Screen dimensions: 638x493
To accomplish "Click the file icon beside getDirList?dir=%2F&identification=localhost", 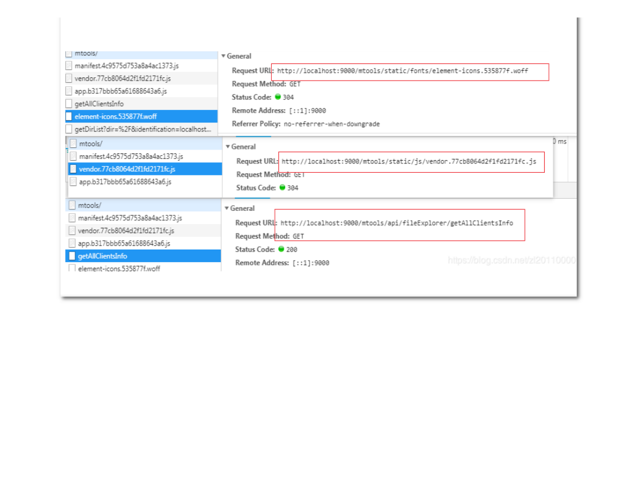I will point(68,129).
